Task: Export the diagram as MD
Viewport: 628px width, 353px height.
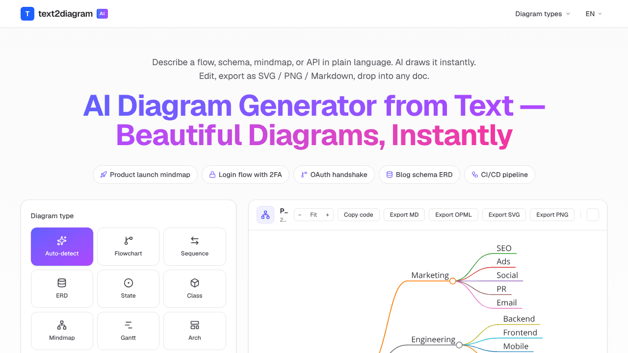Action: pyautogui.click(x=404, y=215)
